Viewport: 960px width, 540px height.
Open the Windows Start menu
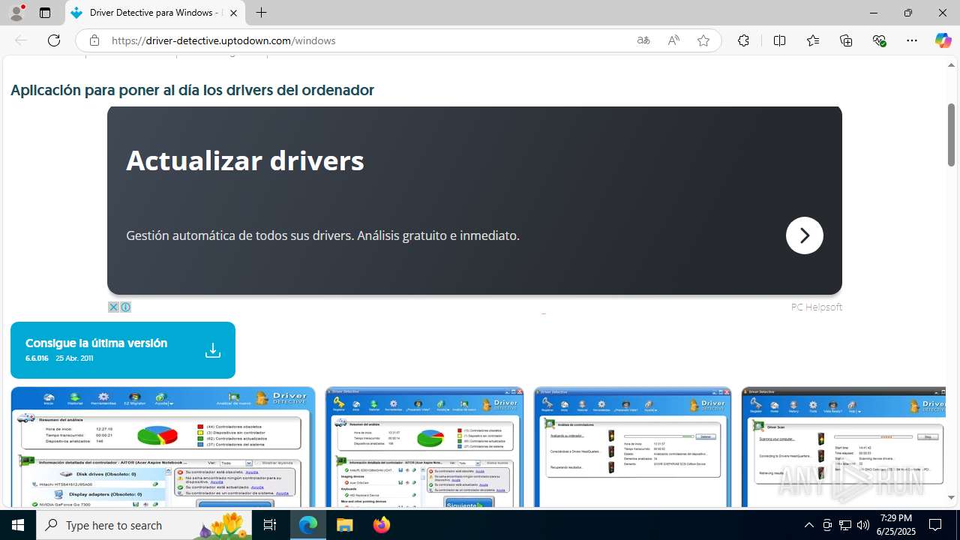(x=18, y=525)
